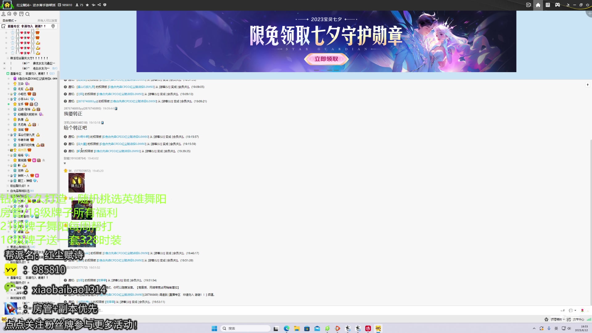Click locate pin beside 直播专区 header
This screenshot has width=592, height=333.
(x=53, y=26)
